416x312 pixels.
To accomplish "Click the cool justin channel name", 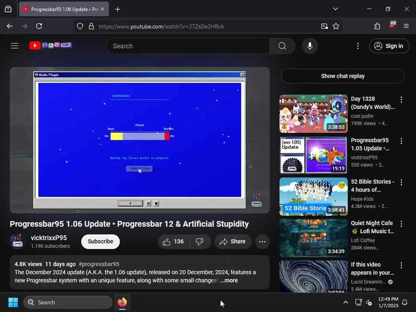I will coord(362,116).
